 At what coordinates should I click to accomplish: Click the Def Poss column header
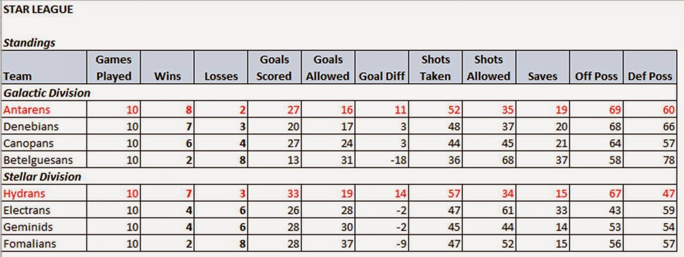coord(650,67)
